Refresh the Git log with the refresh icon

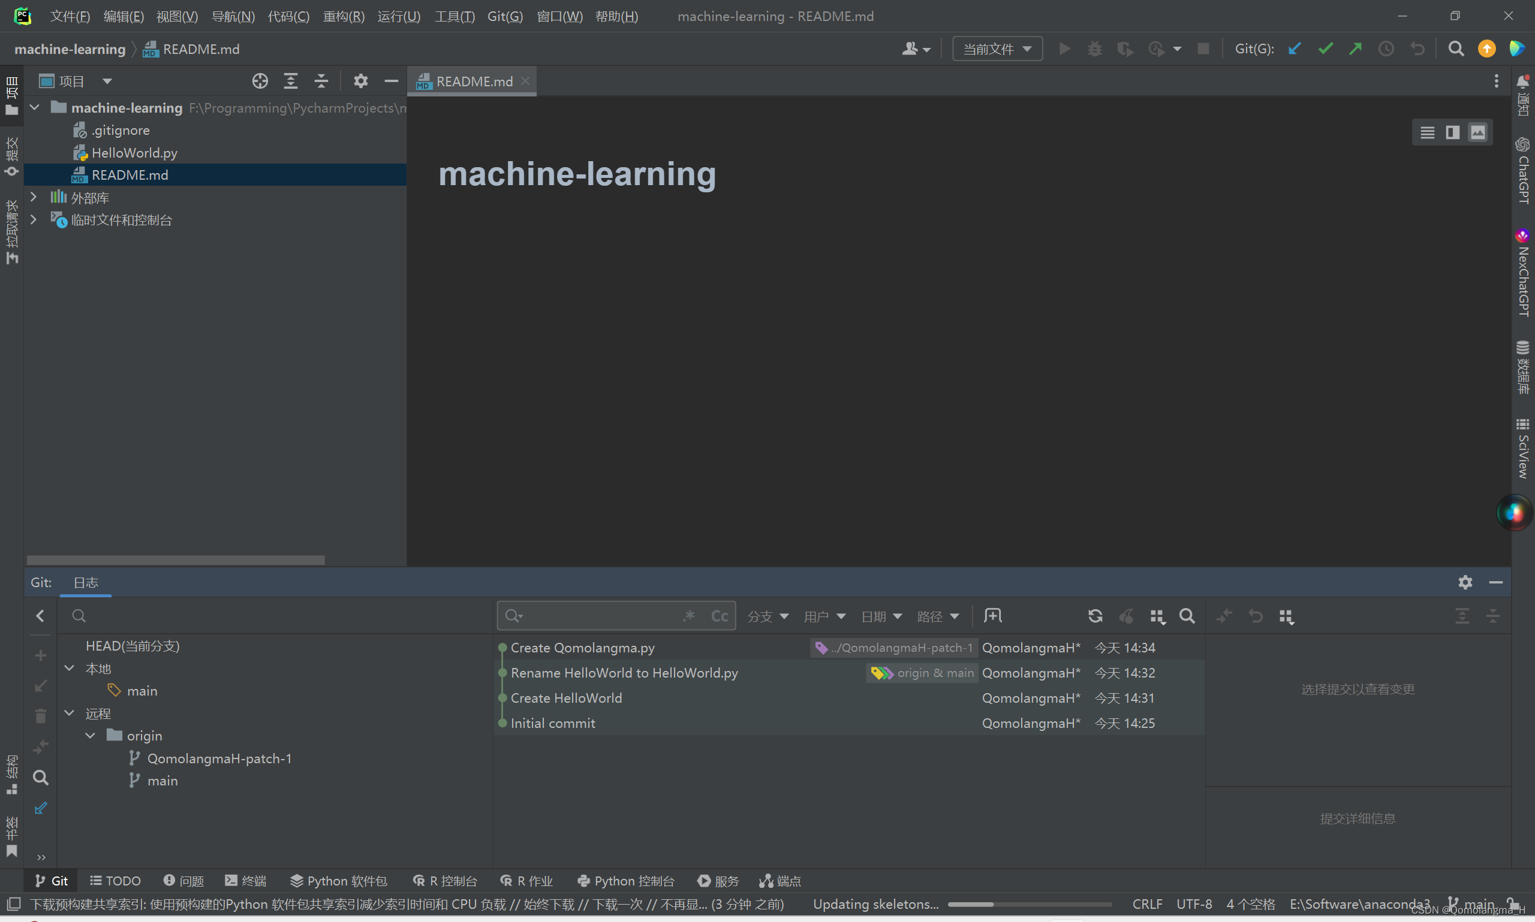[1095, 616]
